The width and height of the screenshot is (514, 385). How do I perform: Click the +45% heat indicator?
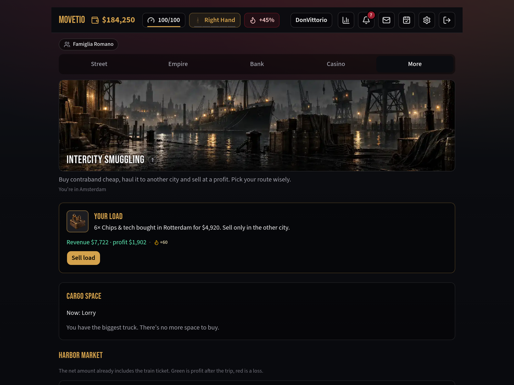[x=262, y=20]
